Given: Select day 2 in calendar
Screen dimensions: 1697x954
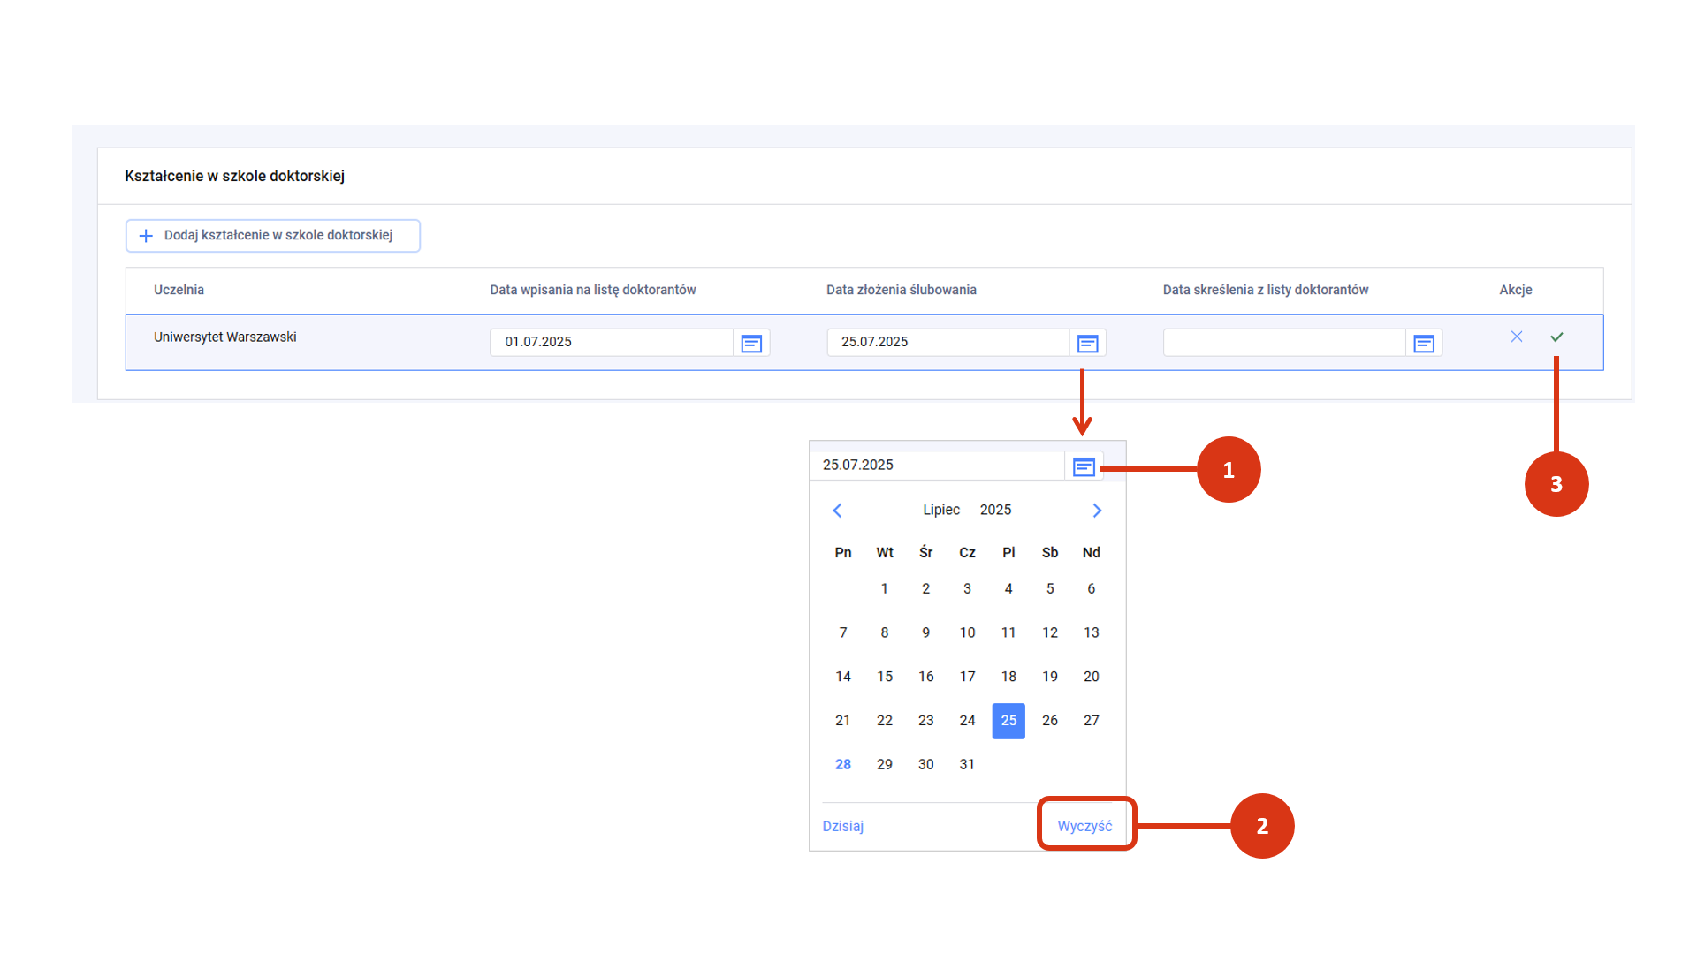Looking at the screenshot, I should (x=926, y=588).
